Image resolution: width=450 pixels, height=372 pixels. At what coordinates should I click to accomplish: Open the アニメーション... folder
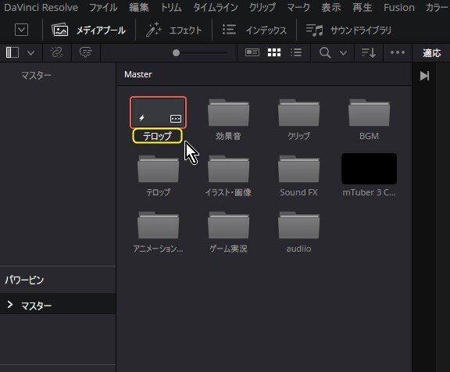[158, 225]
